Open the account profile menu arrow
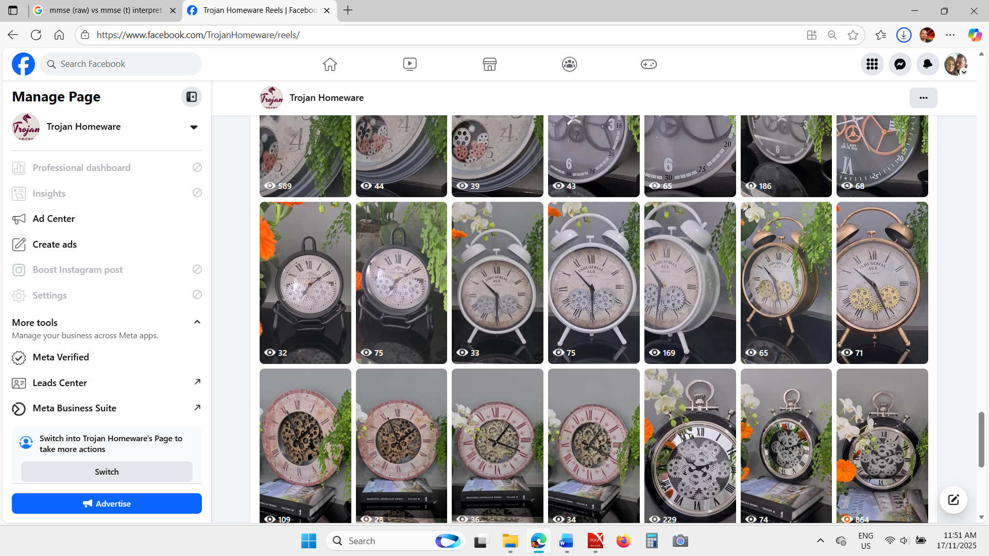 pos(964,73)
